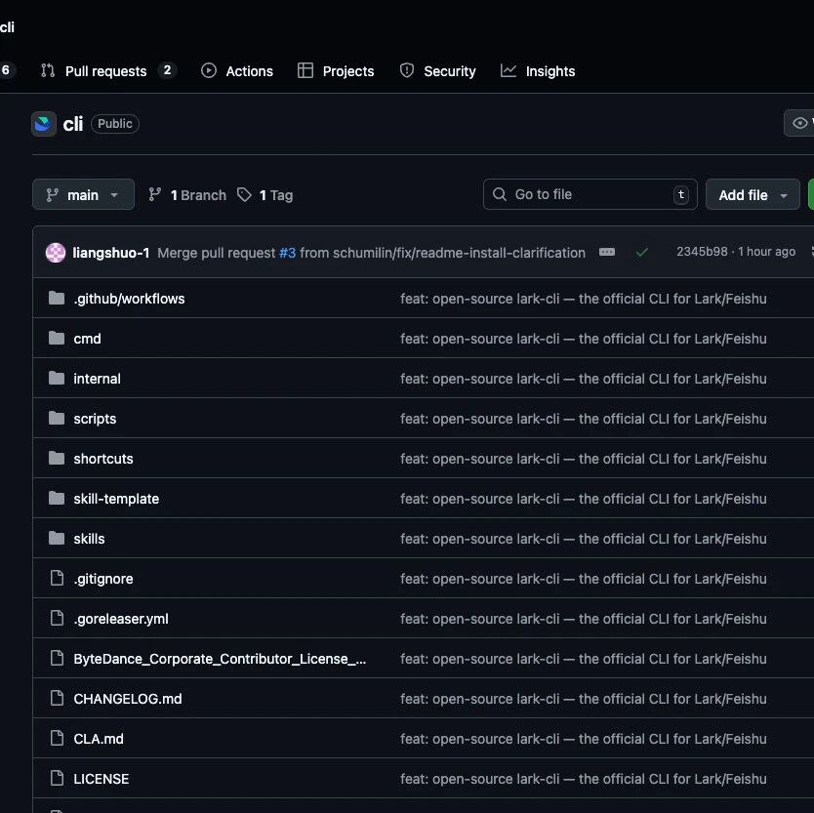Open the main branch dropdown
The height and width of the screenshot is (813, 814).
83,195
